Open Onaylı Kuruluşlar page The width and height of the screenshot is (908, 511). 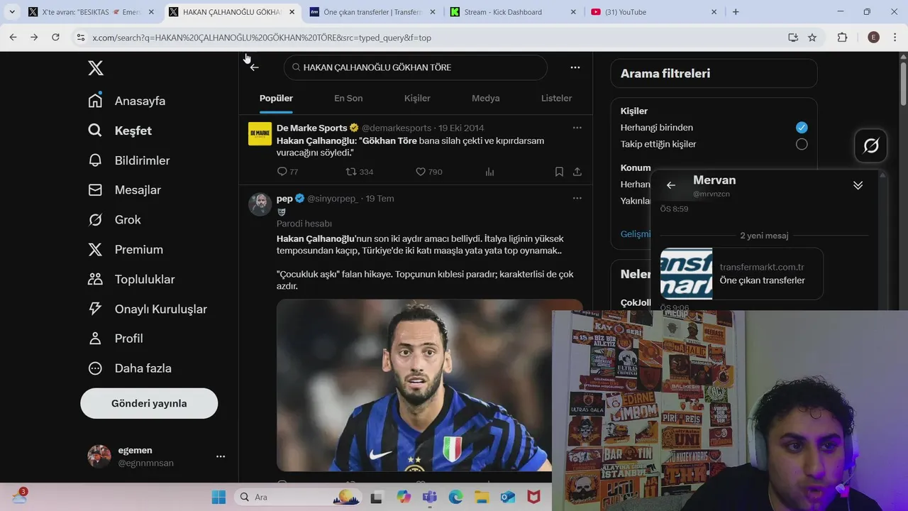coord(148,309)
